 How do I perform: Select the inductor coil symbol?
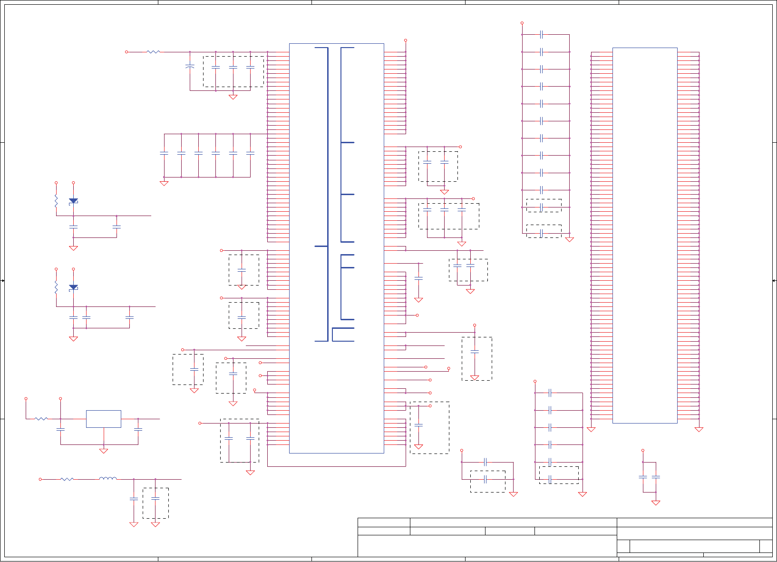108,478
